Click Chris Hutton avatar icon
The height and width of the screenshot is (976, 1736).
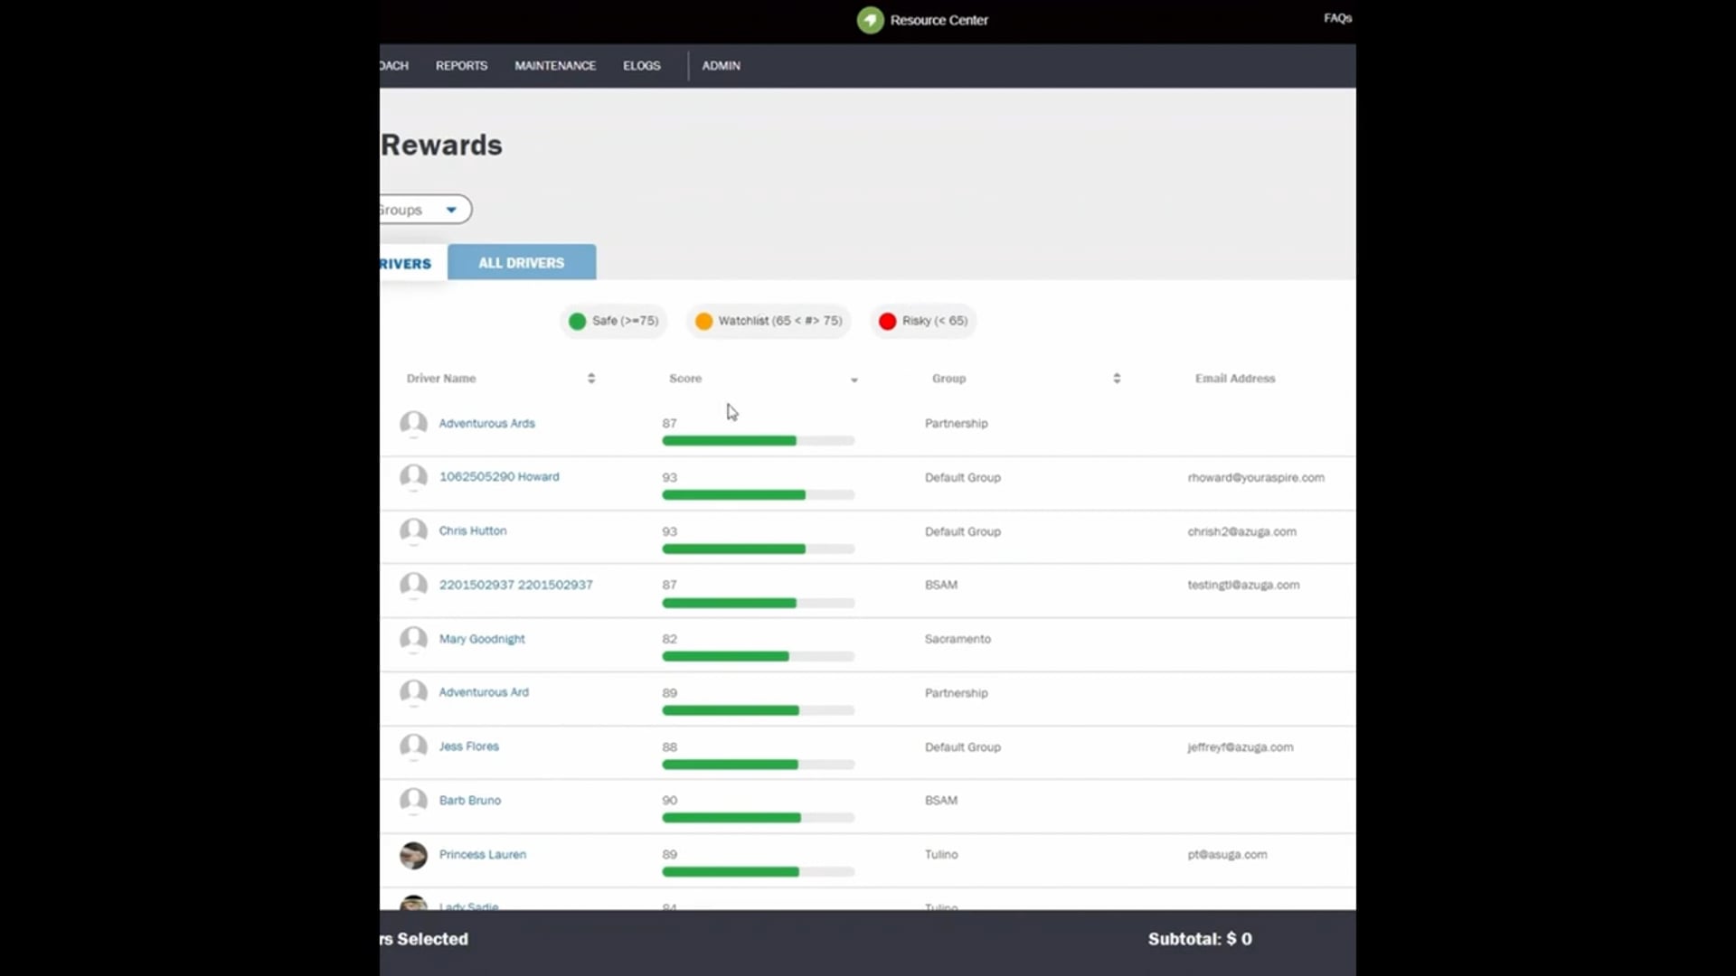413,530
